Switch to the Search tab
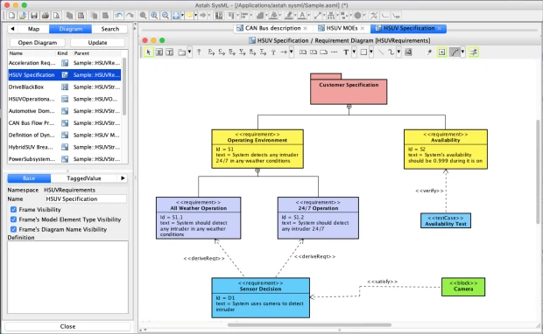This screenshot has width=543, height=334. click(x=110, y=29)
